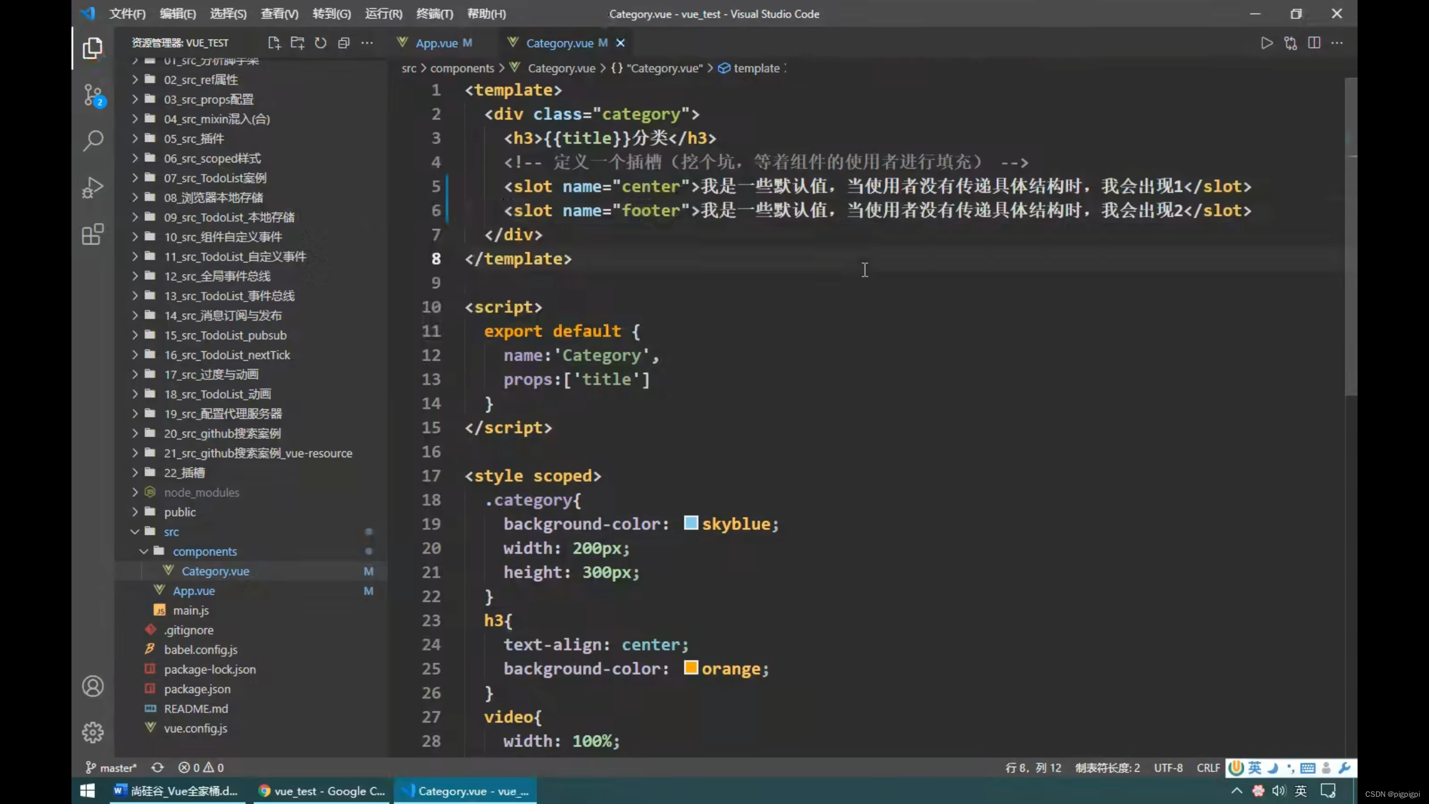
Task: Open the notification center icon
Action: click(x=1328, y=791)
